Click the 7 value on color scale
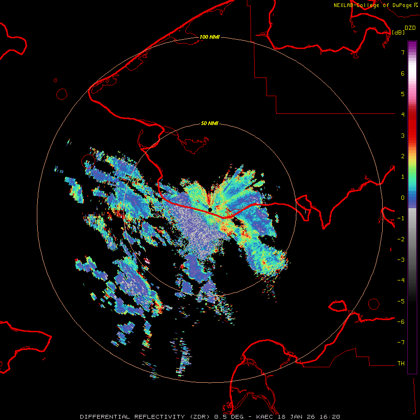420x420 pixels. [x=403, y=52]
